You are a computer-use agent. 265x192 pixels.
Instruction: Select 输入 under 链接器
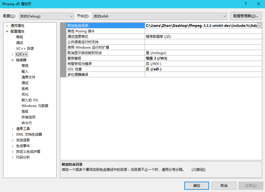tap(25, 72)
